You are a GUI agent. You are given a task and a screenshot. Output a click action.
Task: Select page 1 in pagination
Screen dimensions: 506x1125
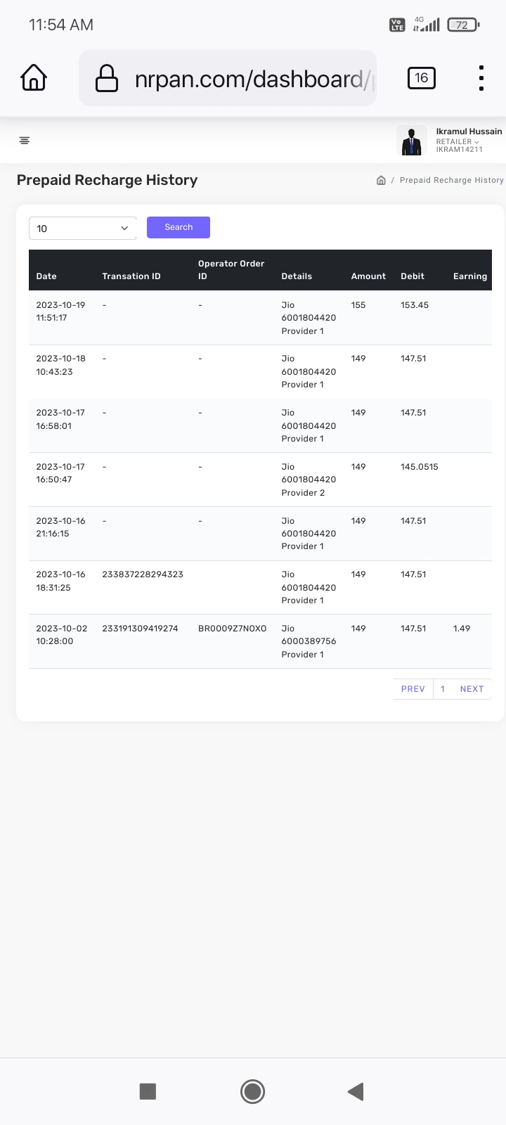click(443, 689)
